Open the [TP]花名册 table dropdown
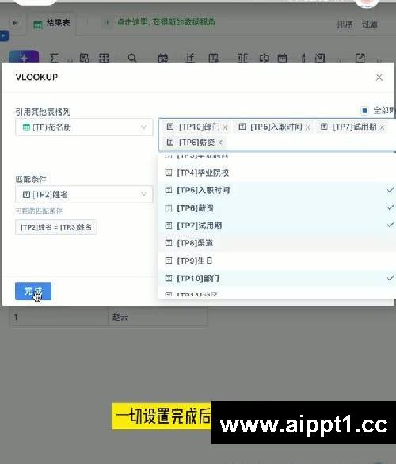The width and height of the screenshot is (396, 464). tap(84, 127)
